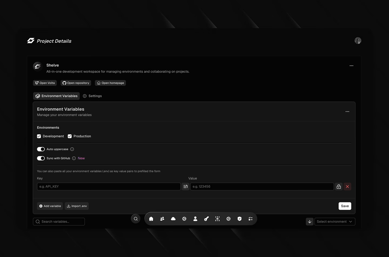
Task: Open the Shelve project three-dot menu
Action: [x=351, y=65]
